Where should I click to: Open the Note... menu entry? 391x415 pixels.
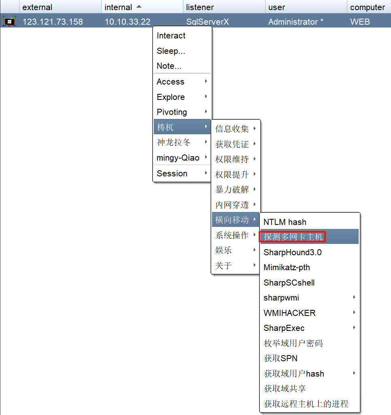click(x=169, y=66)
